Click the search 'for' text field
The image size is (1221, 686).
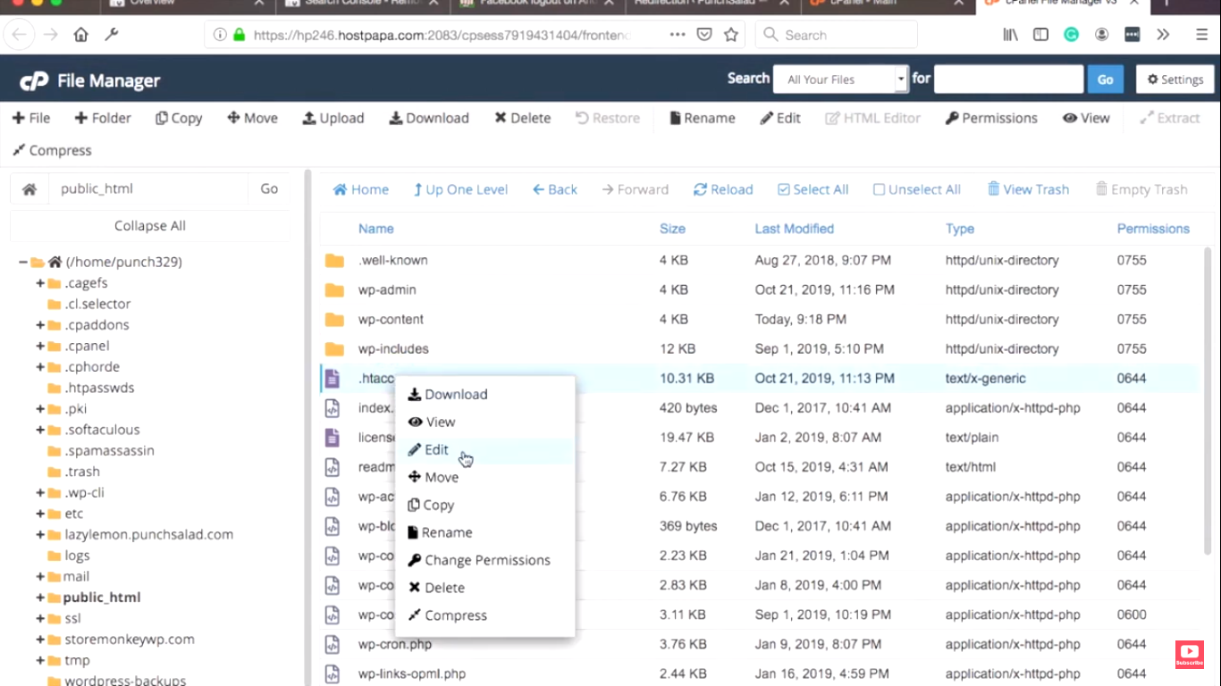[x=1008, y=79]
